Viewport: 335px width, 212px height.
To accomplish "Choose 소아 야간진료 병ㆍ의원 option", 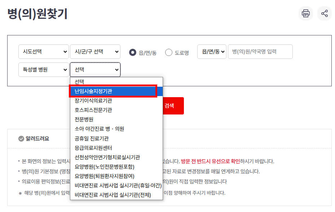I will coord(108,128).
